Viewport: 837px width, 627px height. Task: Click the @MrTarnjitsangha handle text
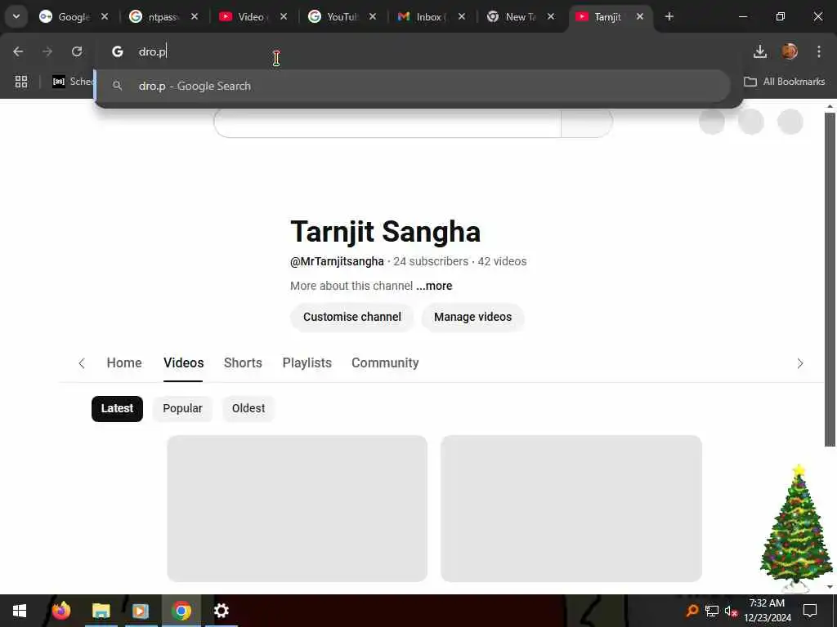click(x=337, y=261)
